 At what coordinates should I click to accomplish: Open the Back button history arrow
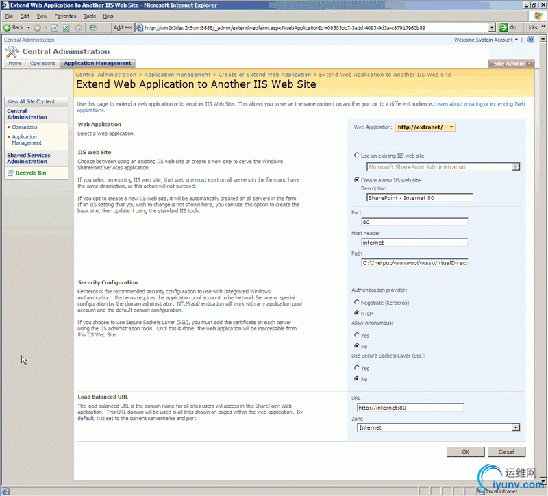click(x=29, y=27)
